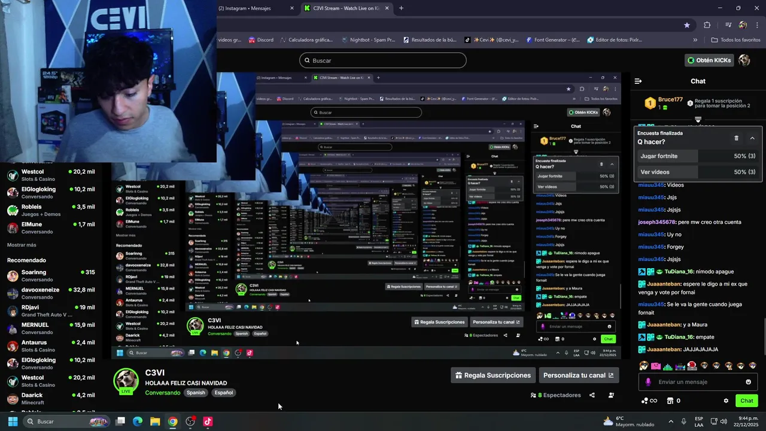Click the share icon below the stream

tap(592, 395)
